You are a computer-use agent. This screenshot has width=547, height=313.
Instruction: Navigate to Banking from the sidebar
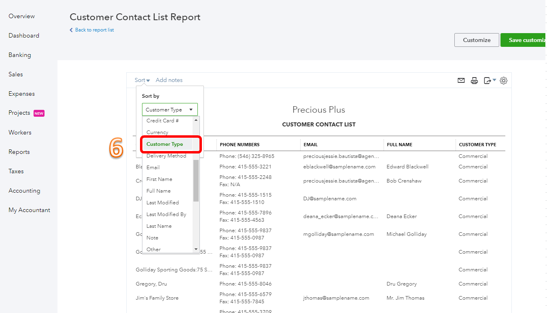[19, 55]
